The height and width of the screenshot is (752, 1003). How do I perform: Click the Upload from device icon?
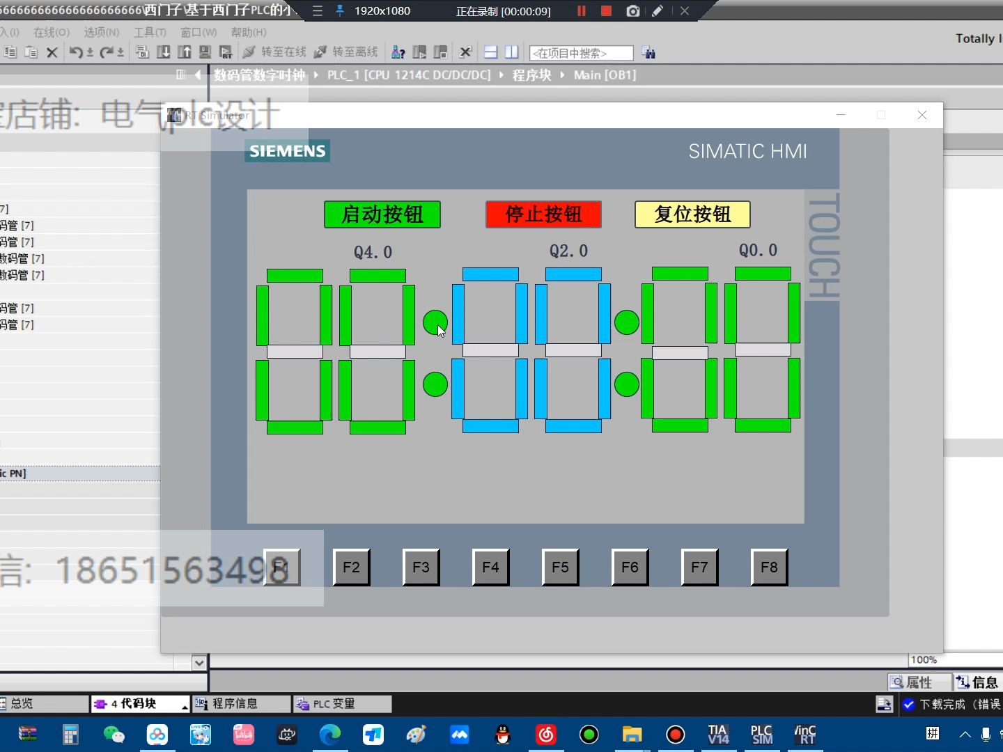pyautogui.click(x=184, y=52)
